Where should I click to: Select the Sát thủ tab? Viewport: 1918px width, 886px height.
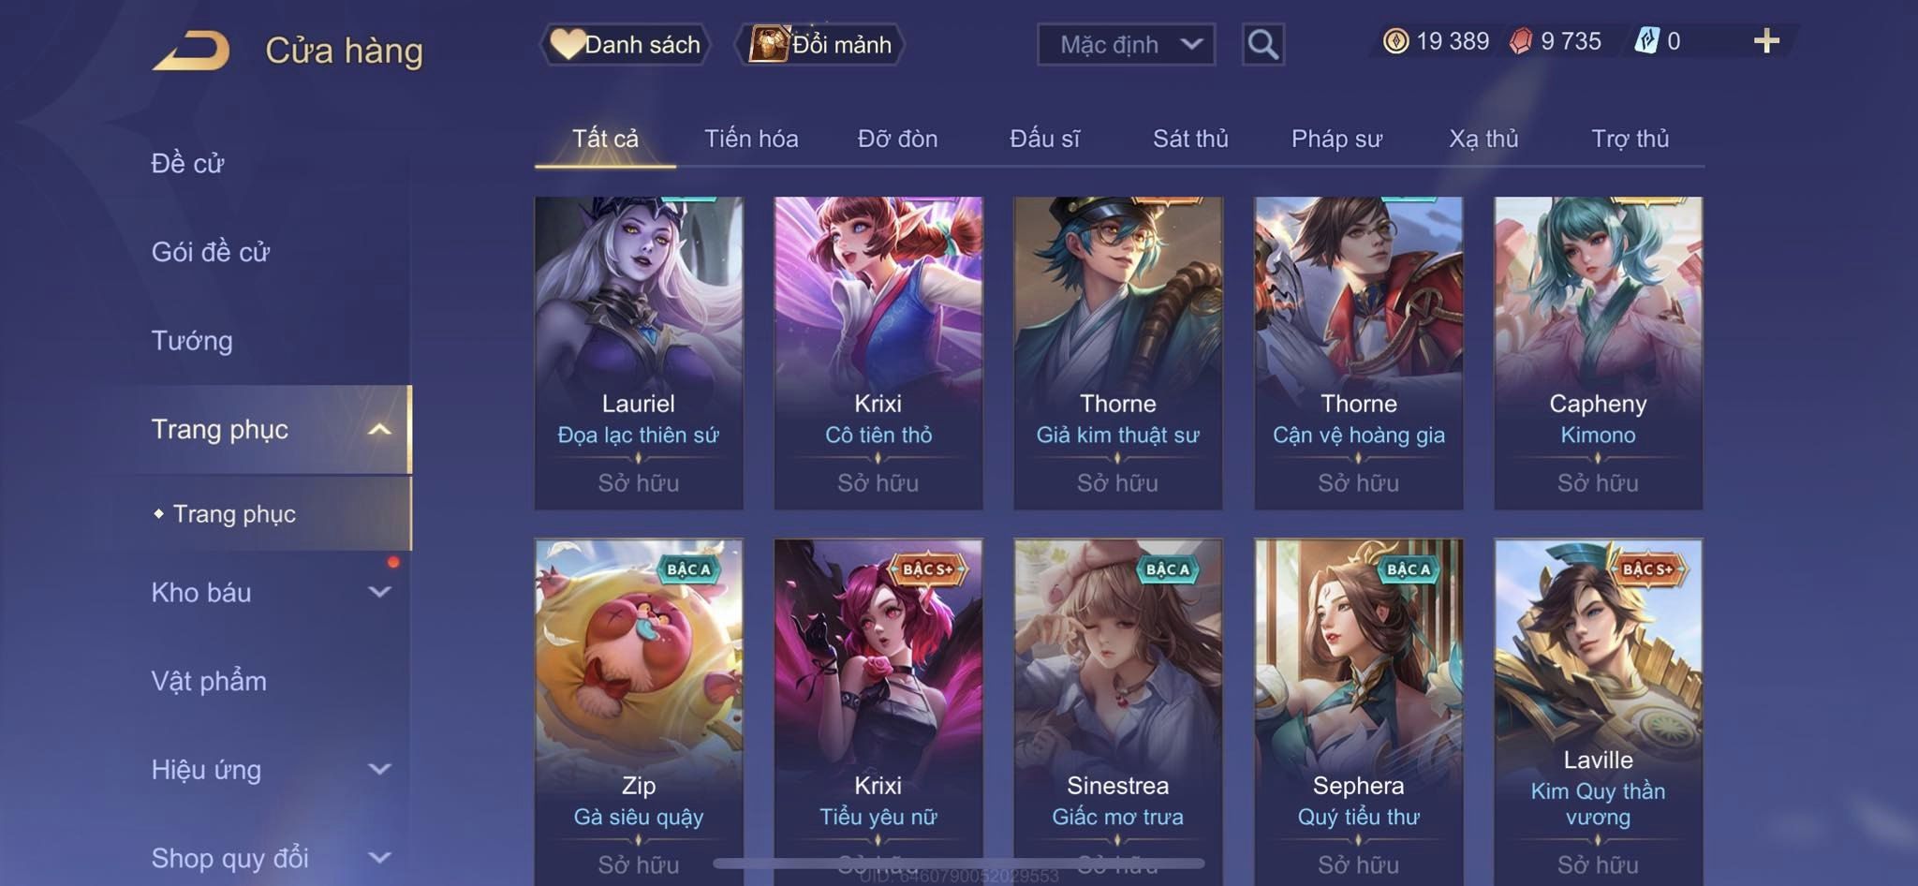(x=1190, y=139)
